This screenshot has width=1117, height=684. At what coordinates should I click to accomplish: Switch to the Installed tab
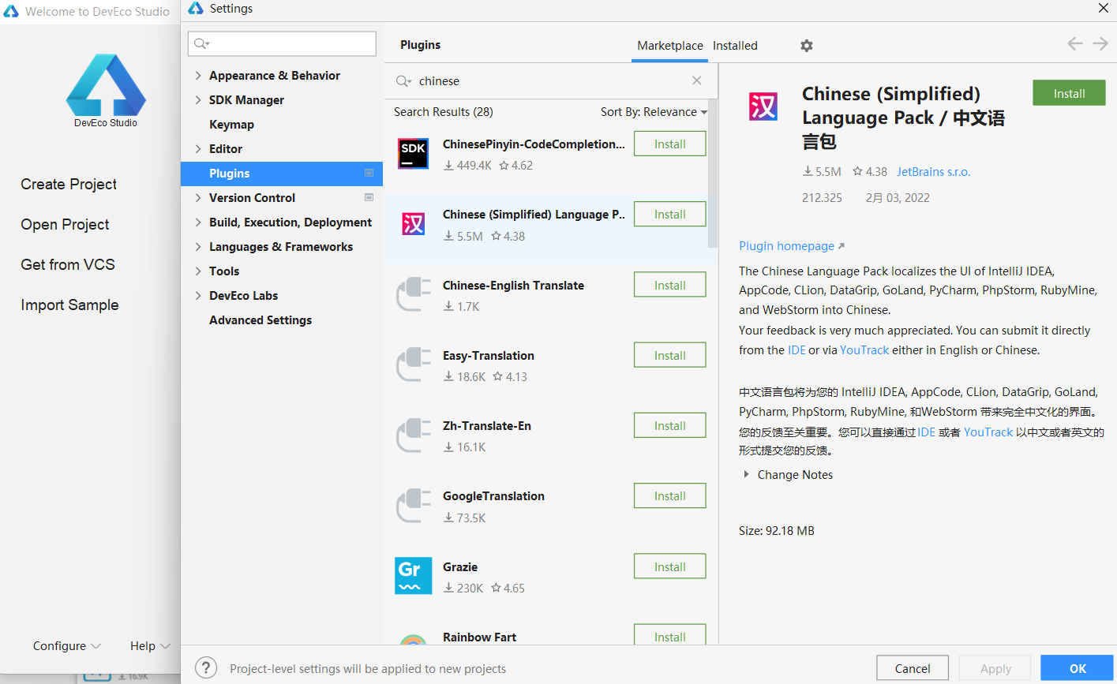pyautogui.click(x=735, y=46)
